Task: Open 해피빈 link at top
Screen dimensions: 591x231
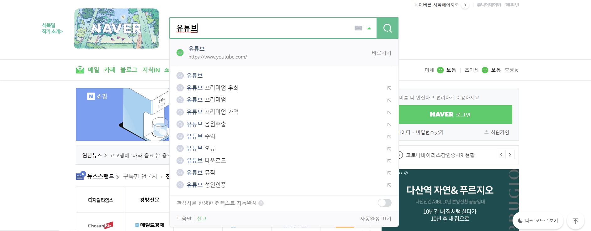Action: click(512, 5)
